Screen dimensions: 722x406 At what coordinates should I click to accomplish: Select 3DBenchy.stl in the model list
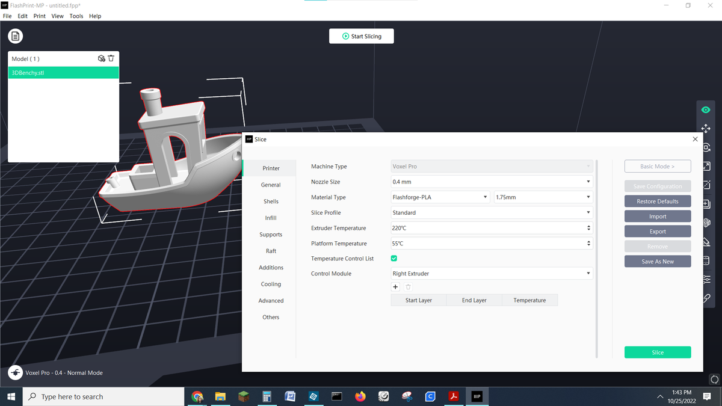click(x=28, y=72)
